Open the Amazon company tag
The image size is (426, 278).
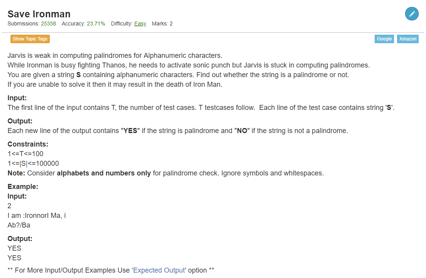[x=407, y=39]
